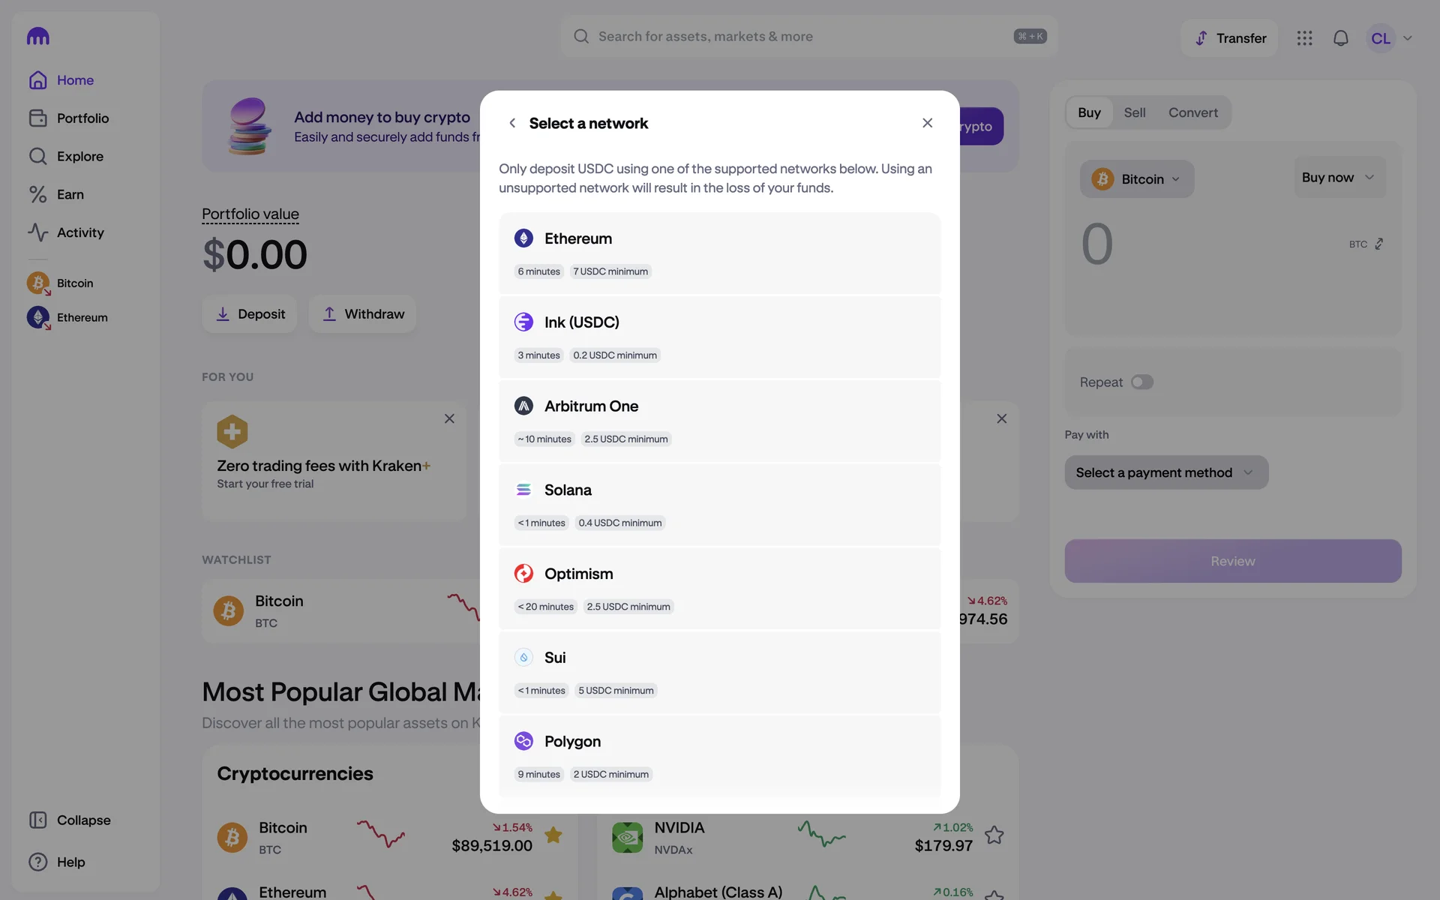Switch to the Convert tab
This screenshot has width=1440, height=900.
(1192, 112)
